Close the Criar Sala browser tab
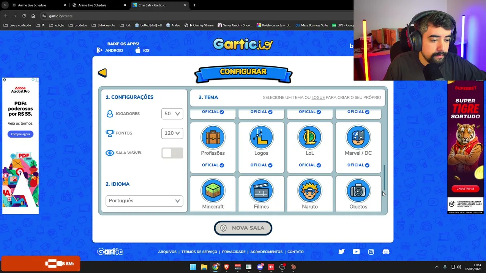The height and width of the screenshot is (273, 486). (185, 5)
